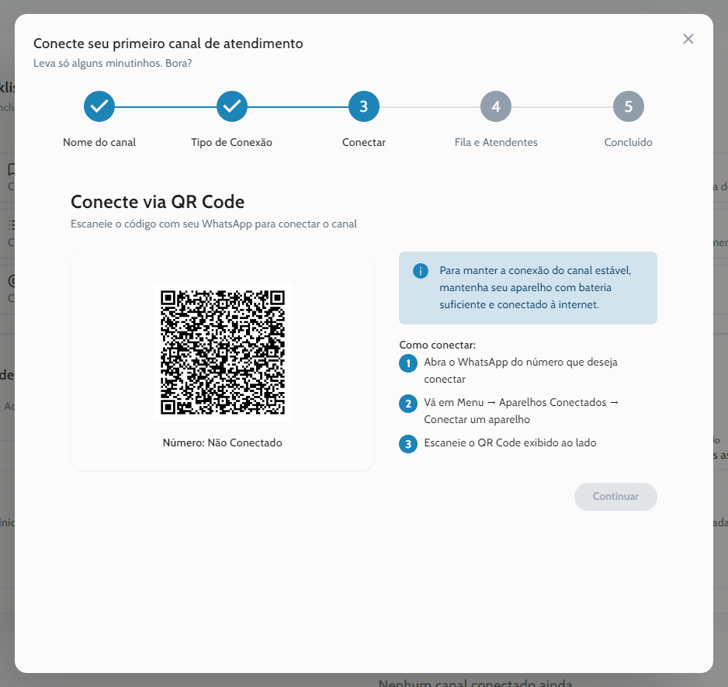
Task: Click the WhatsApp QR code image
Action: pos(223,352)
